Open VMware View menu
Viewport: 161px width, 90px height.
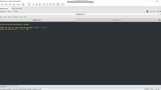[6, 4]
